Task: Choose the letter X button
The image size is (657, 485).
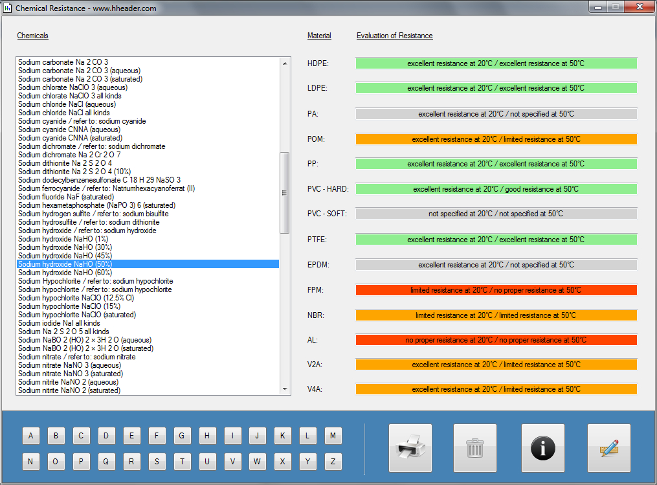Action: 283,462
